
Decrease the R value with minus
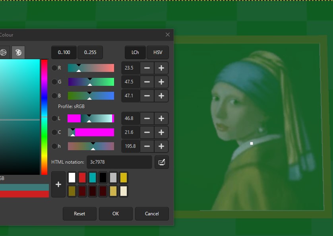147,68
